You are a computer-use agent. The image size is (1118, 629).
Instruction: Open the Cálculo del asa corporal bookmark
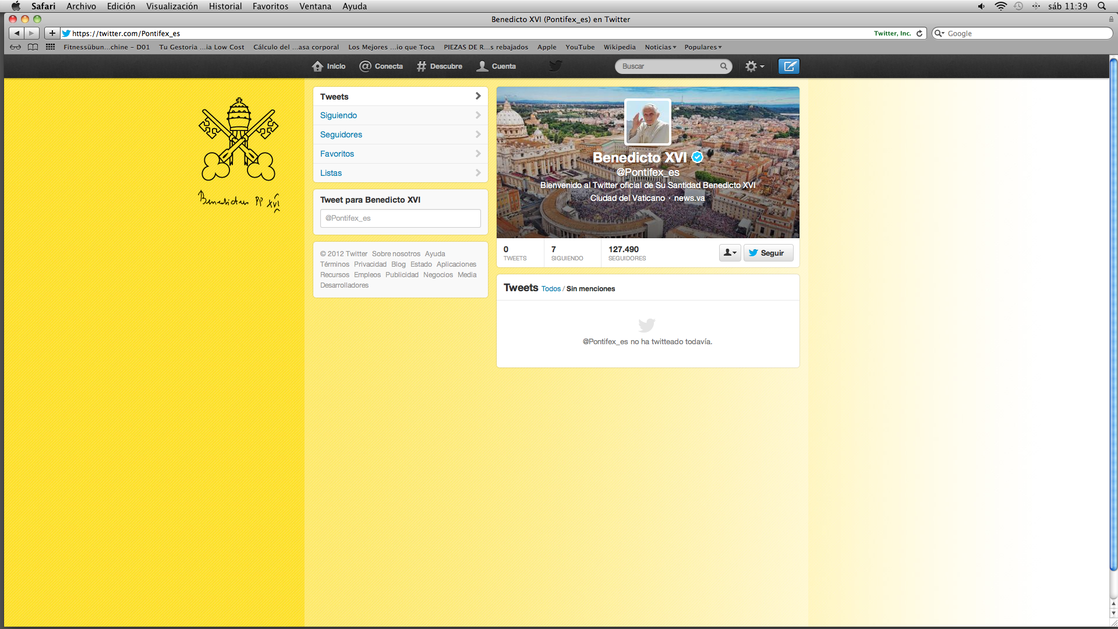click(296, 47)
